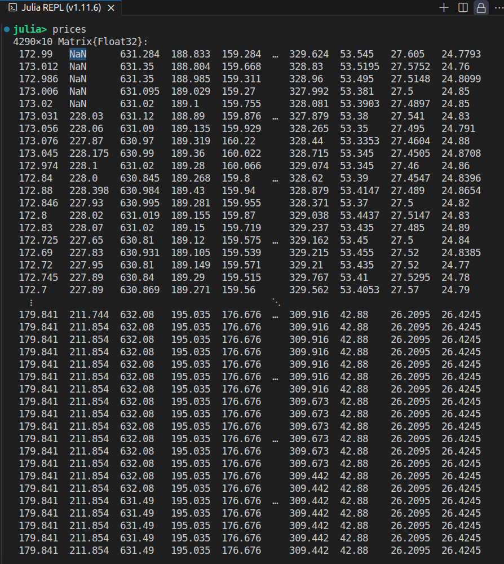Click the '4290×10 Matrix{Float32}:' header line
The image size is (504, 564).
point(80,42)
